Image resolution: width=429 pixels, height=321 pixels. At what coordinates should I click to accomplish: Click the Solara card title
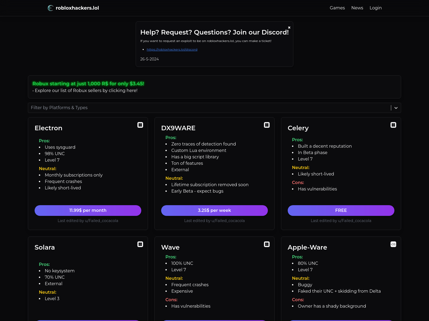[45, 247]
